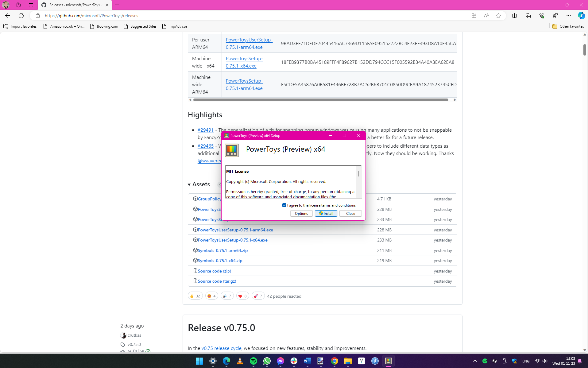Open the Copilot sidebar
The width and height of the screenshot is (588, 368).
pos(581,16)
